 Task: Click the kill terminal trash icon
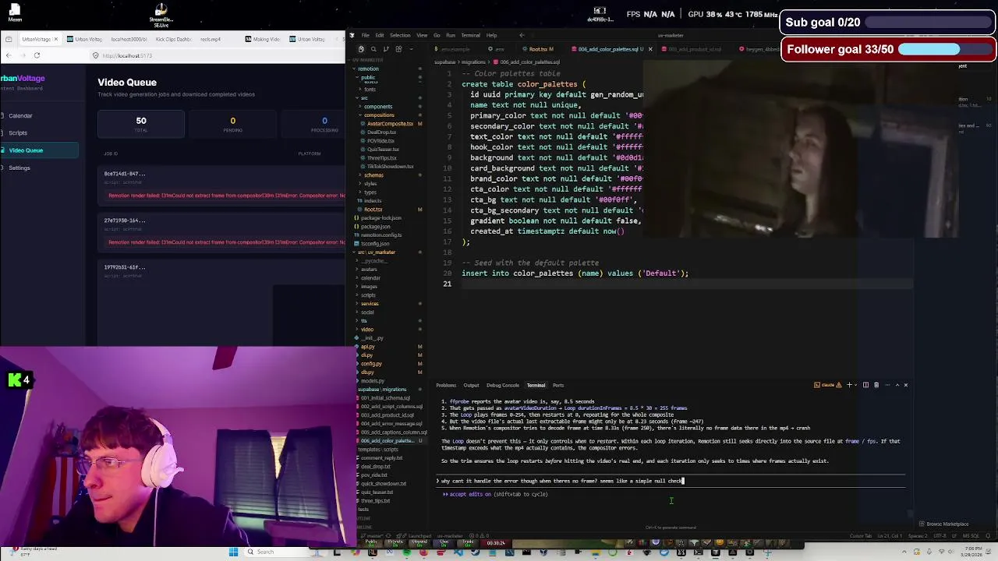pos(876,385)
